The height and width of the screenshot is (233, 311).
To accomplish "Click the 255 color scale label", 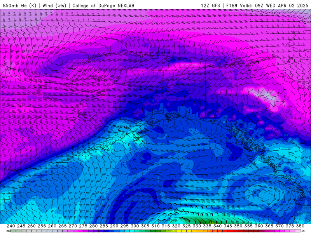I will [42, 226].
